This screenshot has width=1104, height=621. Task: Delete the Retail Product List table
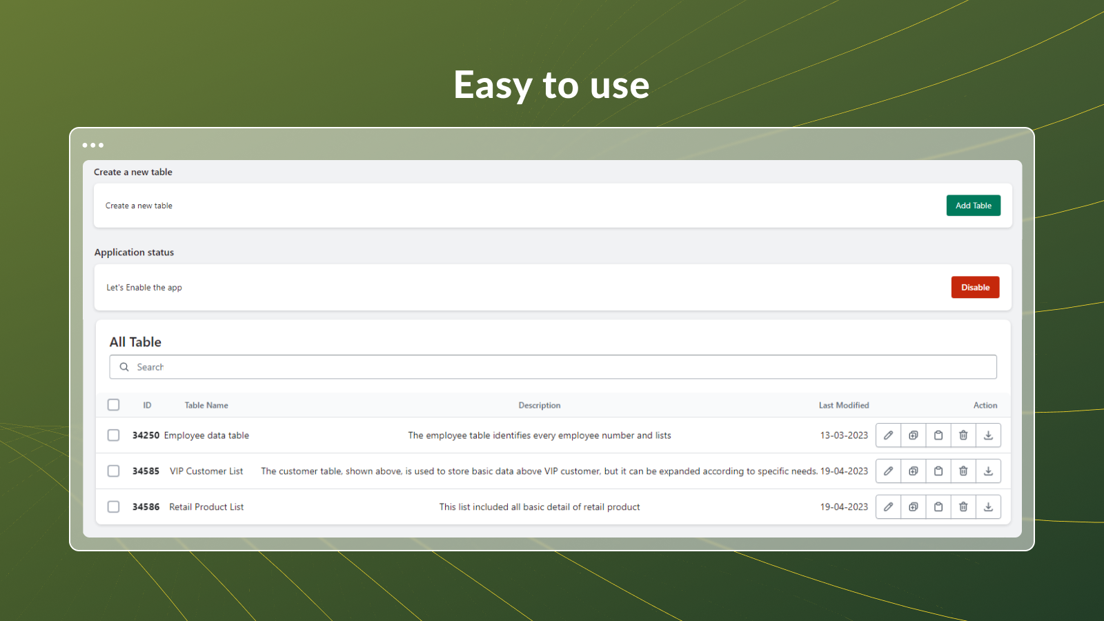[x=963, y=507]
